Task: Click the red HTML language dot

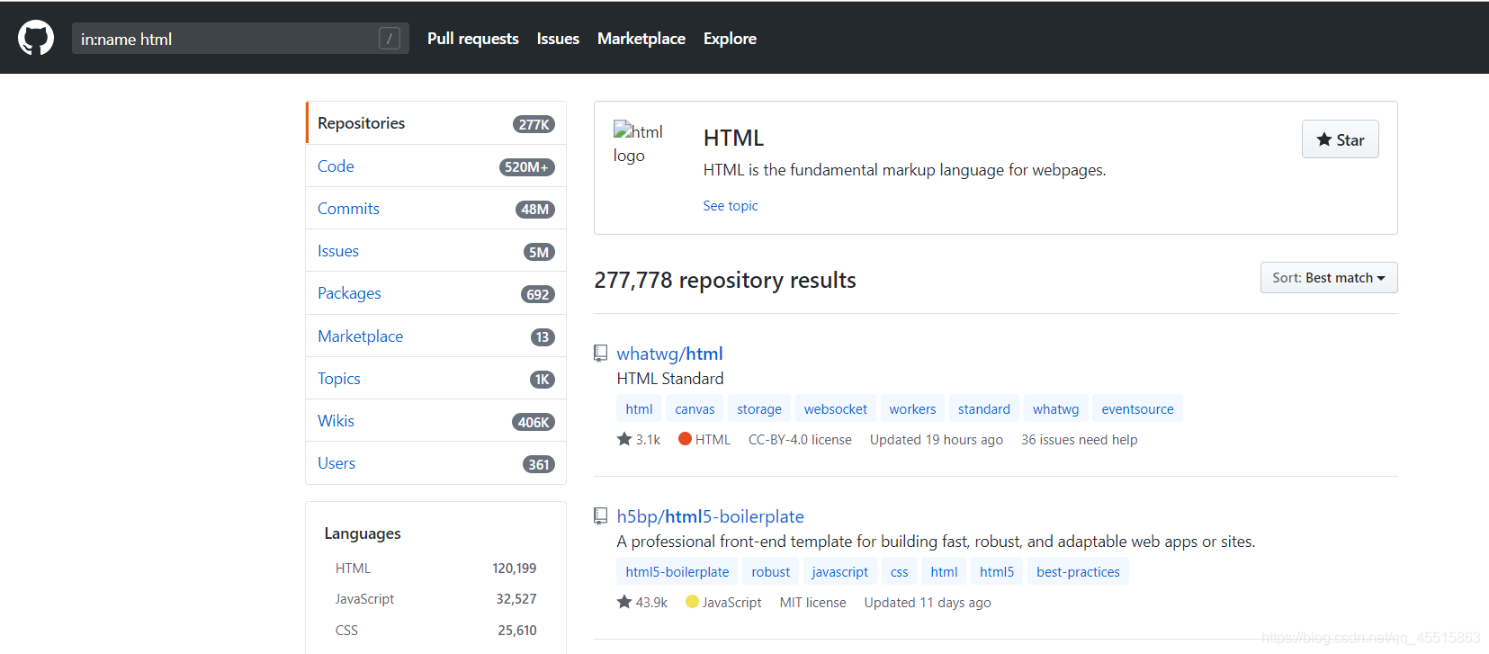Action: 685,439
